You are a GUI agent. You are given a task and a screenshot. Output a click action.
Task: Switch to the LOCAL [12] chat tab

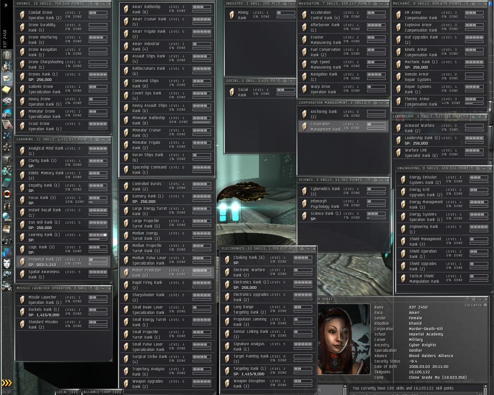(x=67, y=392)
